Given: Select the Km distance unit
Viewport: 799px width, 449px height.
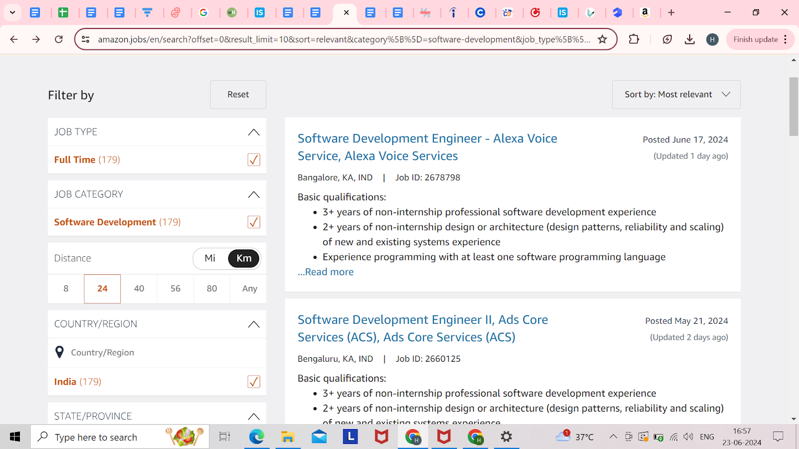Looking at the screenshot, I should (244, 258).
